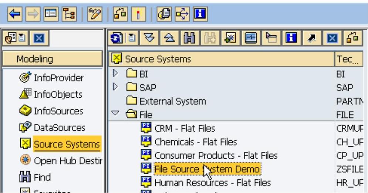Click the FILE technical name cell

[345, 115]
